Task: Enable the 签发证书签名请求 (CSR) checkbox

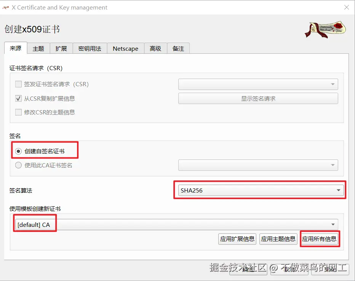Action: (18, 84)
